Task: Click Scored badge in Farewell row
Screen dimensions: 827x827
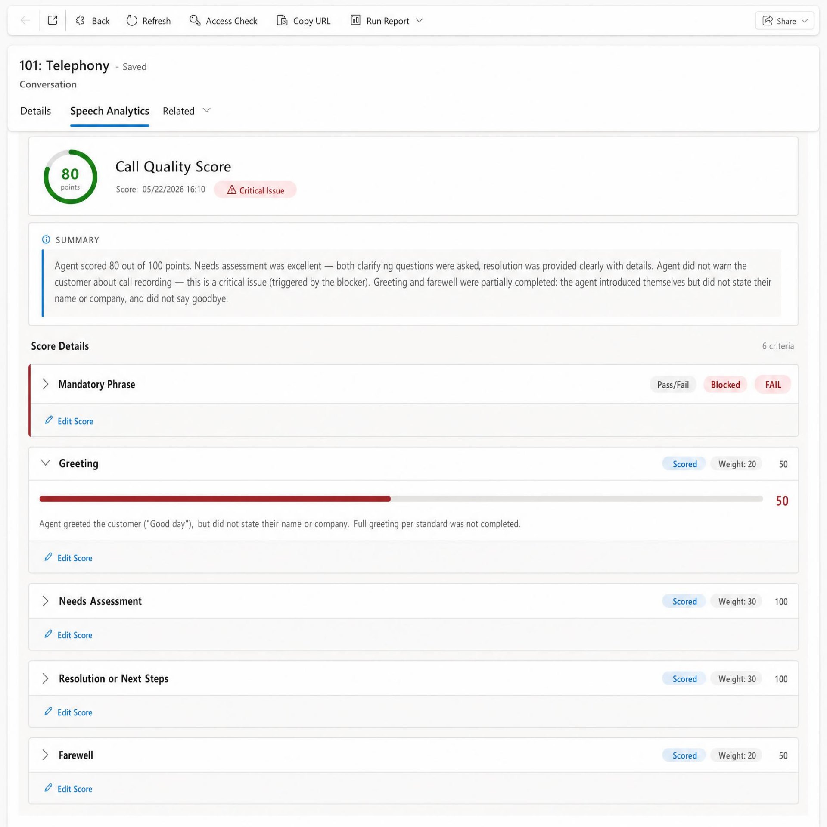Action: (x=684, y=755)
